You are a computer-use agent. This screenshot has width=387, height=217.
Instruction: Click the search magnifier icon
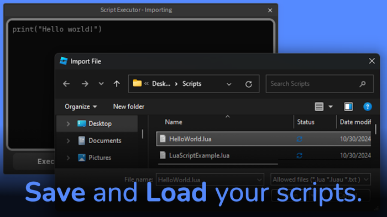click(363, 84)
